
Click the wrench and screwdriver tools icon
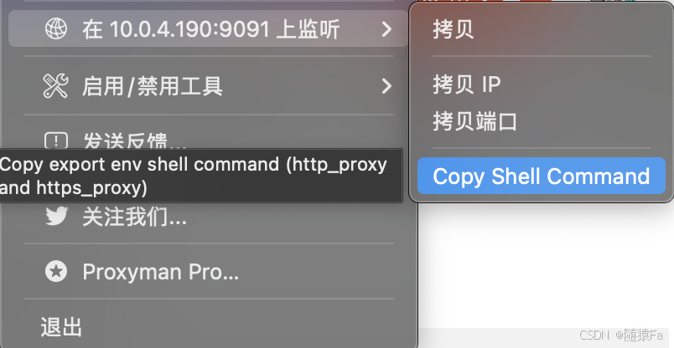pos(56,86)
